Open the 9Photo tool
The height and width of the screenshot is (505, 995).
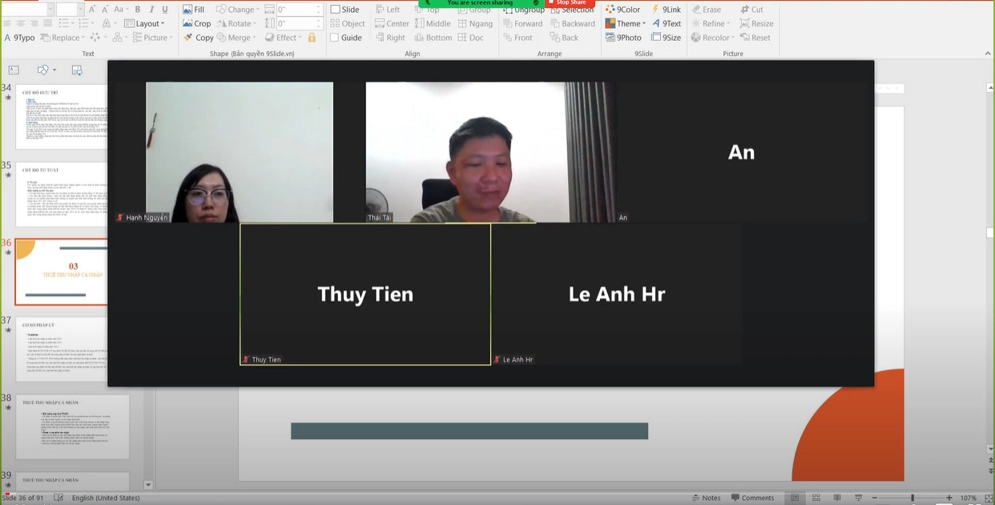(623, 38)
